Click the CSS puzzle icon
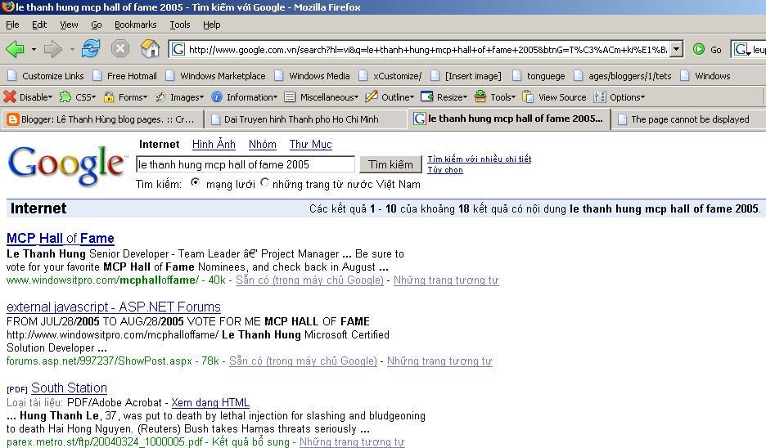 65,96
